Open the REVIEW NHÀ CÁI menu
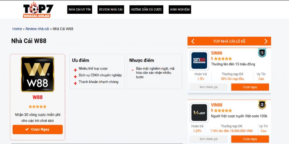 pyautogui.click(x=111, y=10)
